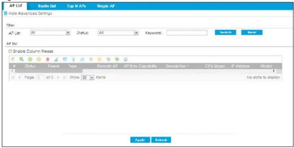Click the green add-with-plus icon in AP toolbar
This screenshot has height=148, width=294.
pos(22,60)
